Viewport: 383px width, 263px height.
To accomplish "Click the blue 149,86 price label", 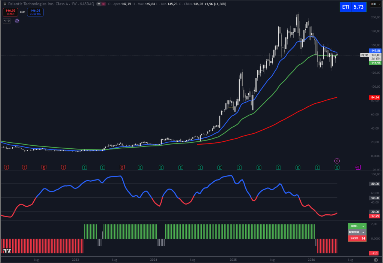I will click(376, 51).
